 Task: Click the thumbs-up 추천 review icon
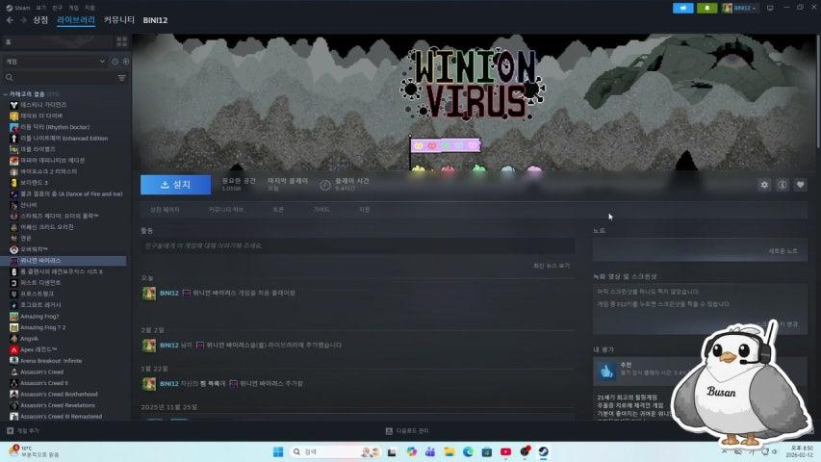[x=607, y=371]
